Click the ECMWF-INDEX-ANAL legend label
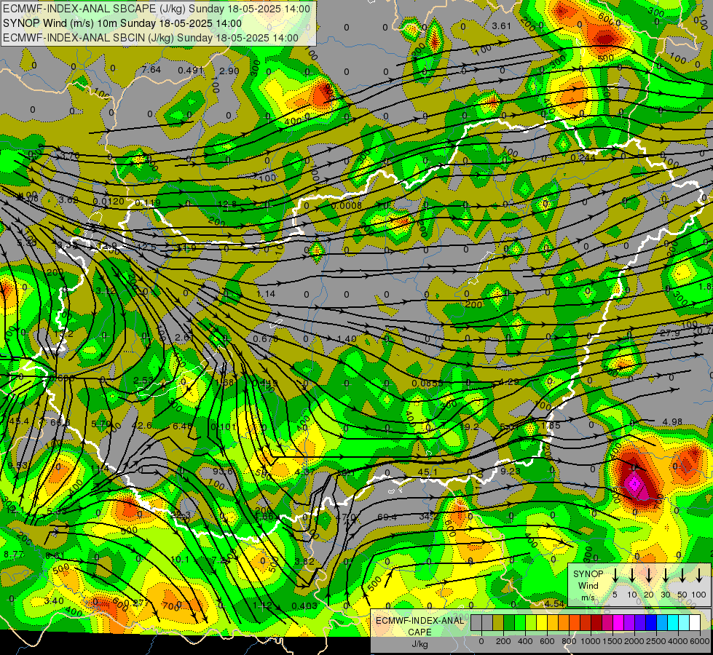713x655 pixels. [419, 621]
